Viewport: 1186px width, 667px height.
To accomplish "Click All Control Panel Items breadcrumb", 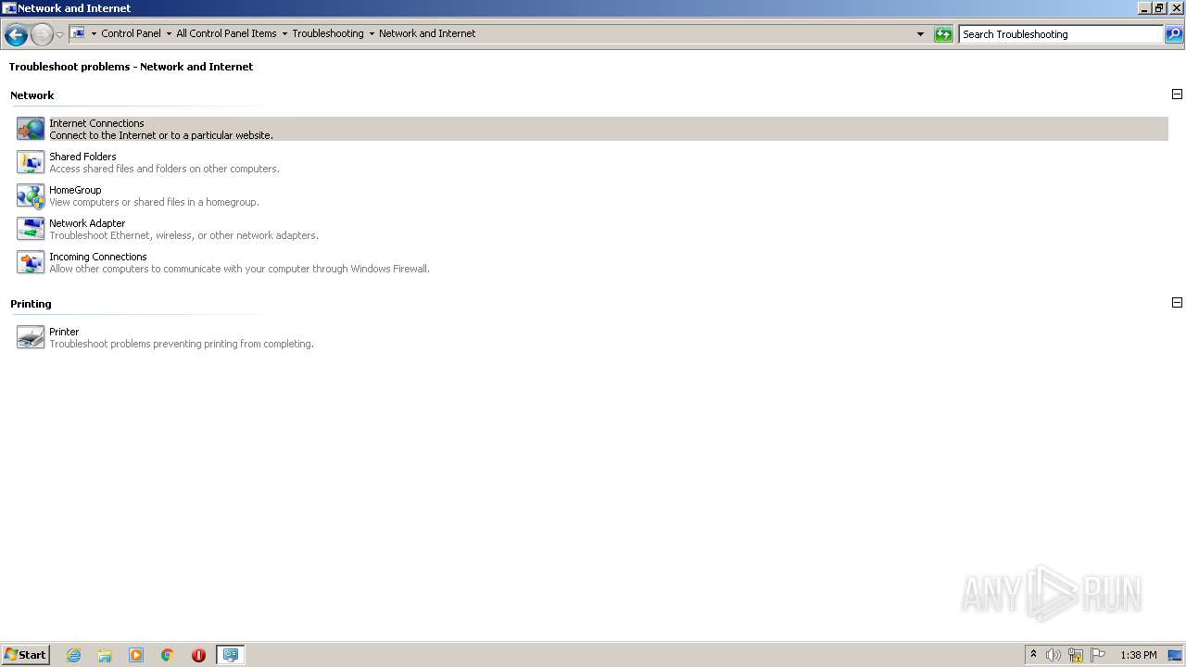I will coord(226,33).
